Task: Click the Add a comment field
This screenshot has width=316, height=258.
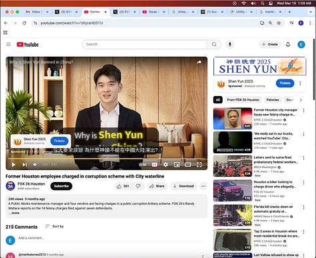Action: click(x=111, y=238)
